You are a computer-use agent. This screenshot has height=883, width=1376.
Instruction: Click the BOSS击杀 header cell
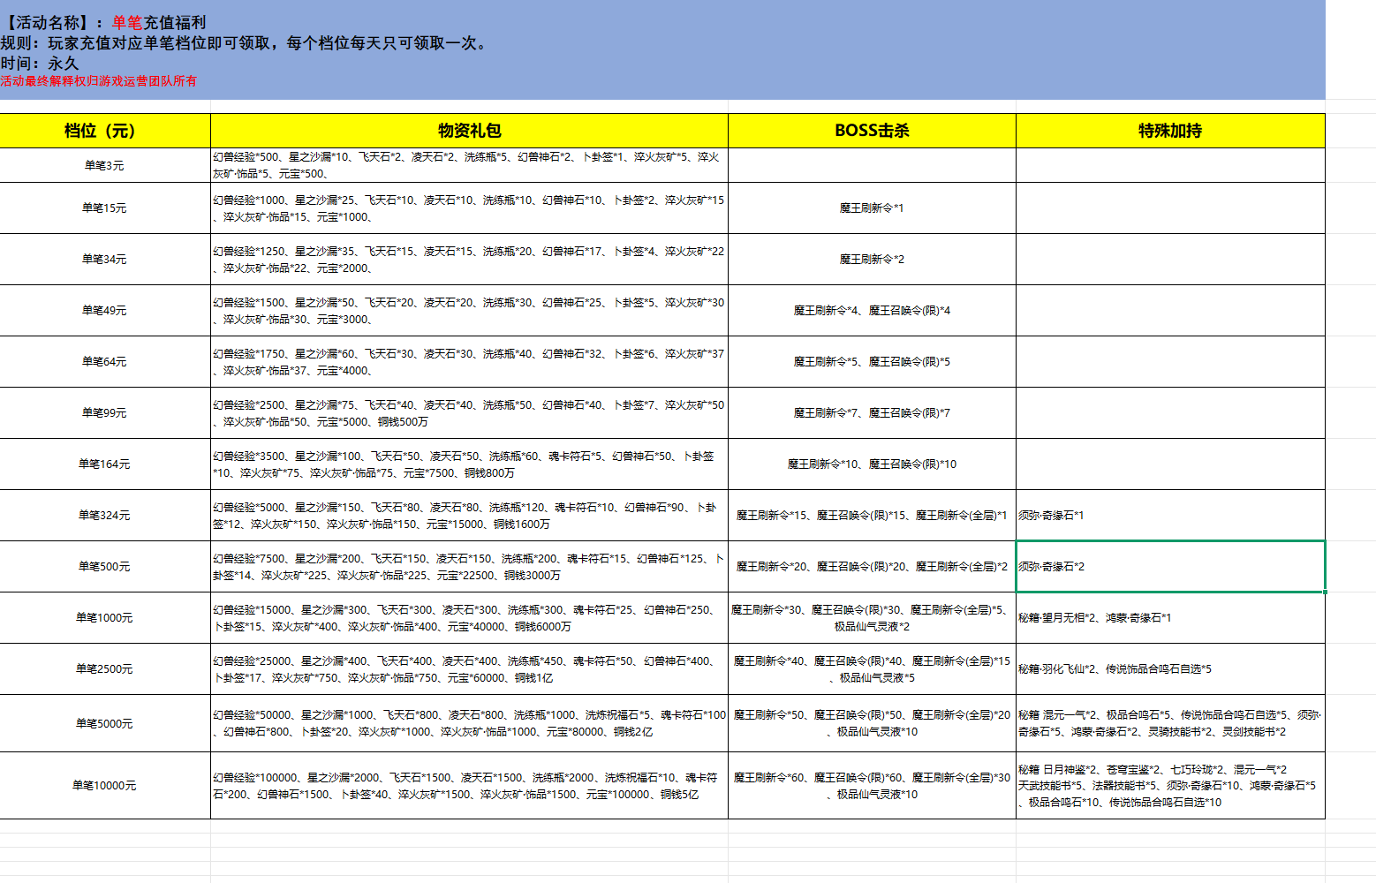tap(872, 131)
